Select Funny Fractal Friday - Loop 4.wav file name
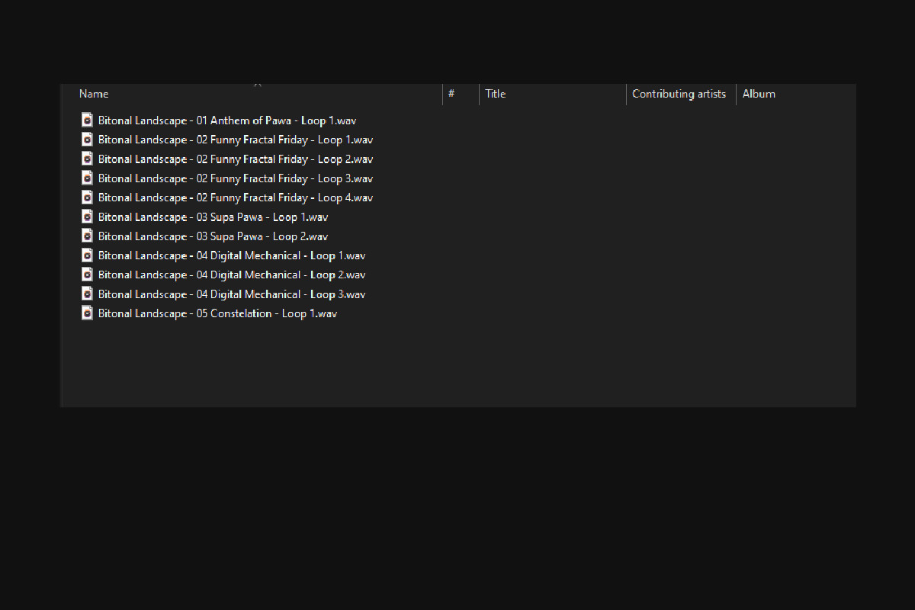915x610 pixels. coord(235,197)
